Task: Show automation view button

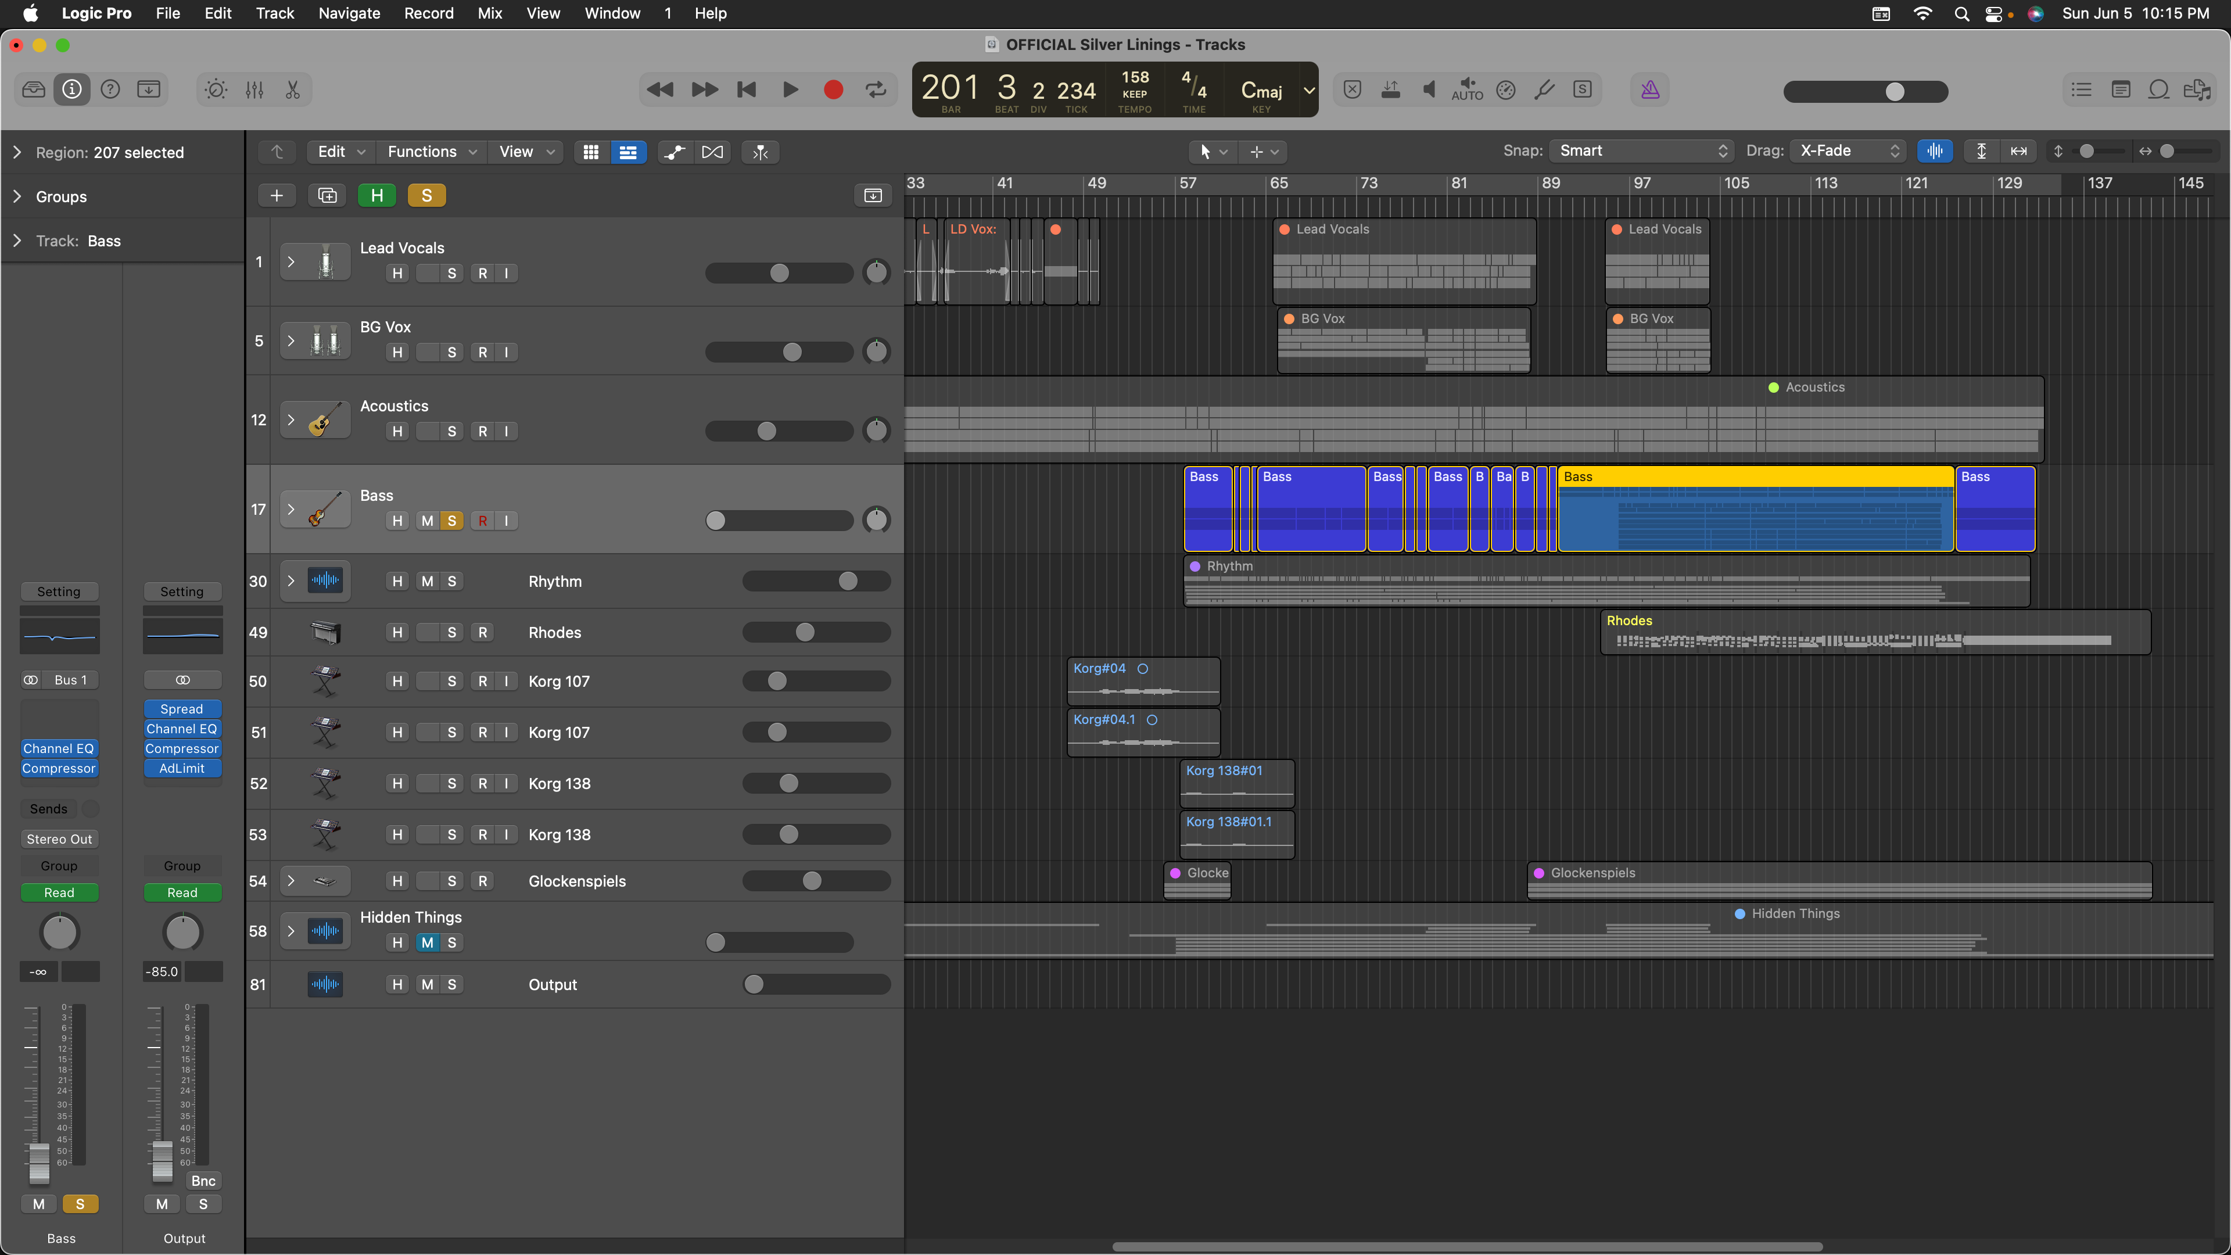Action: [674, 152]
